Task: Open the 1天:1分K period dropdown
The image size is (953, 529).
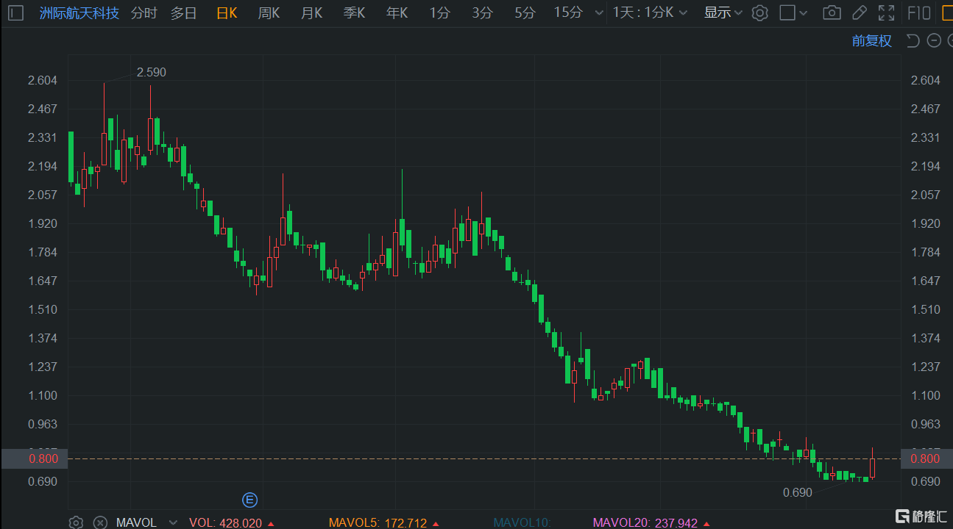Action: click(x=651, y=12)
